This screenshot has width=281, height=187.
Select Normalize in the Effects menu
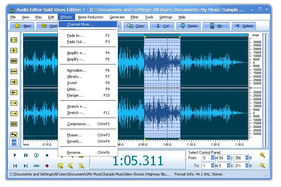[x=88, y=70]
